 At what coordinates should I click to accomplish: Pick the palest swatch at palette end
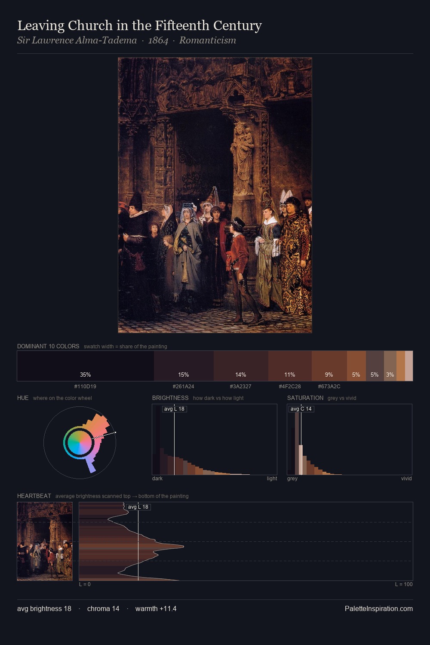click(x=409, y=366)
